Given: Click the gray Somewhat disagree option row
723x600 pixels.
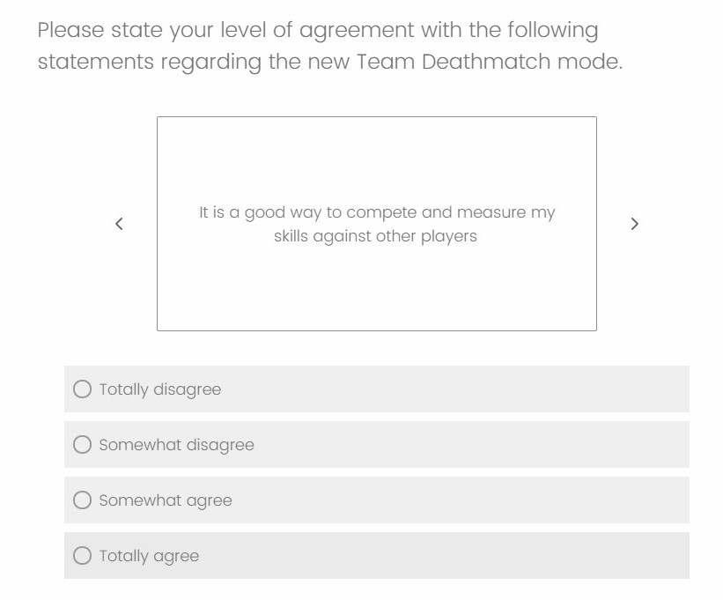Looking at the screenshot, I should tap(377, 445).
